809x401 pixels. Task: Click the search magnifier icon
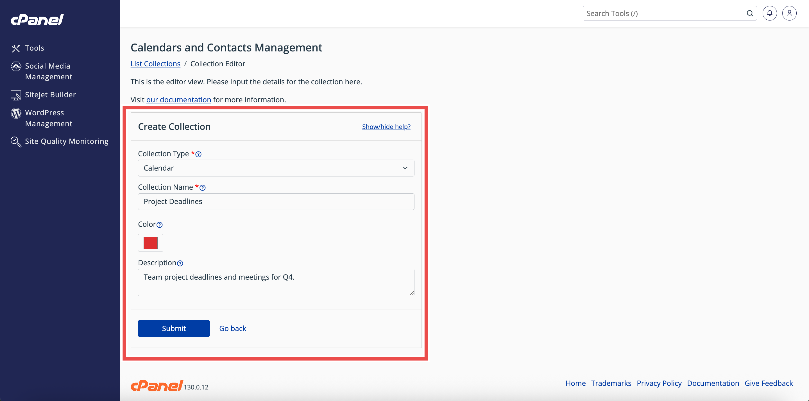click(750, 13)
